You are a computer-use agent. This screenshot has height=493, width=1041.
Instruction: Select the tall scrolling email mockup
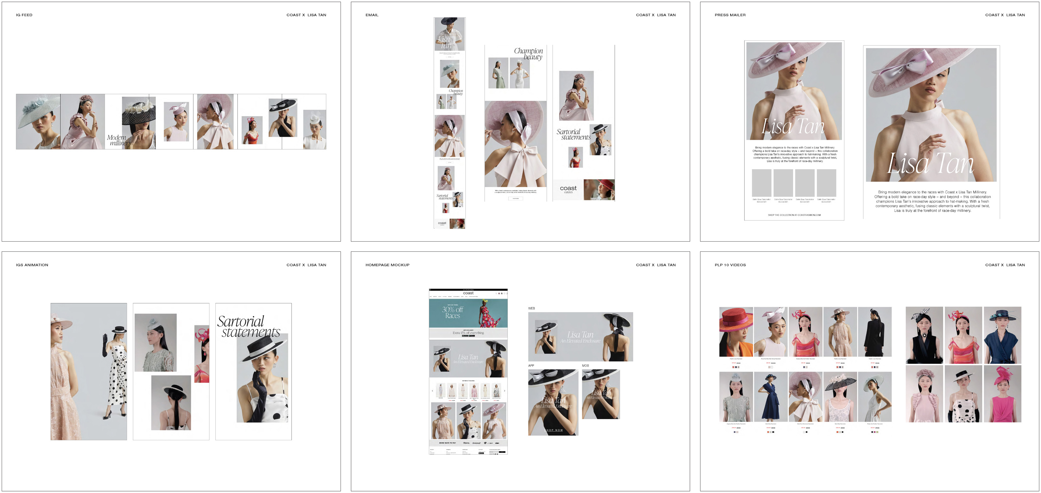pyautogui.click(x=449, y=123)
